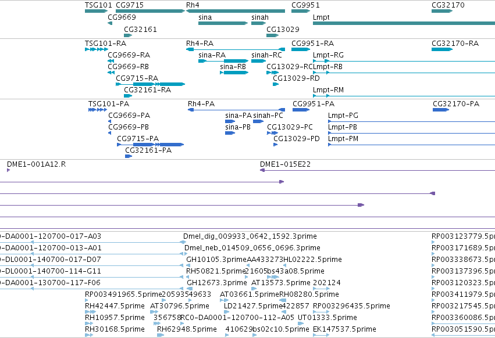This screenshot has height=338, width=495.
Task: Select transcript Lmpt-RM
Action: 328,90
